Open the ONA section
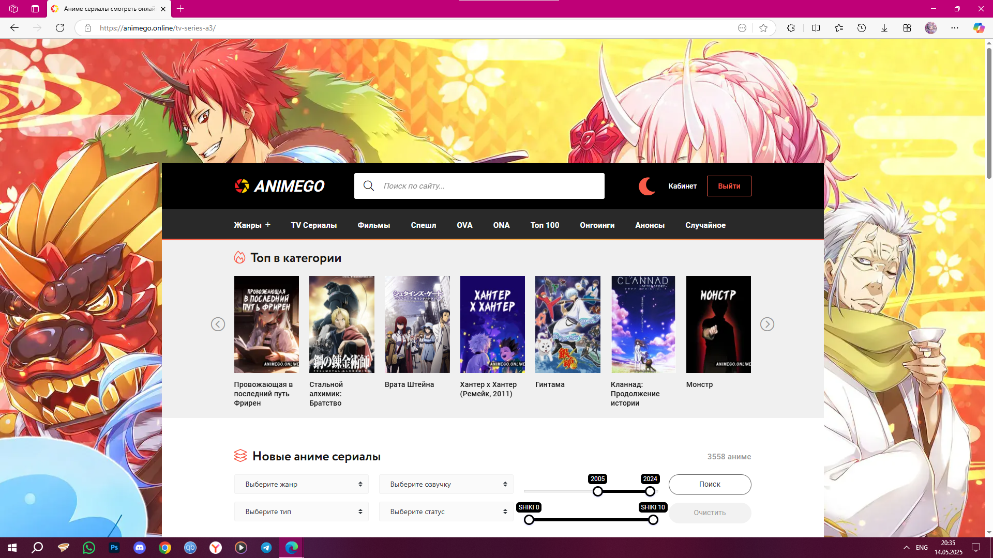This screenshot has height=558, width=993. click(501, 225)
